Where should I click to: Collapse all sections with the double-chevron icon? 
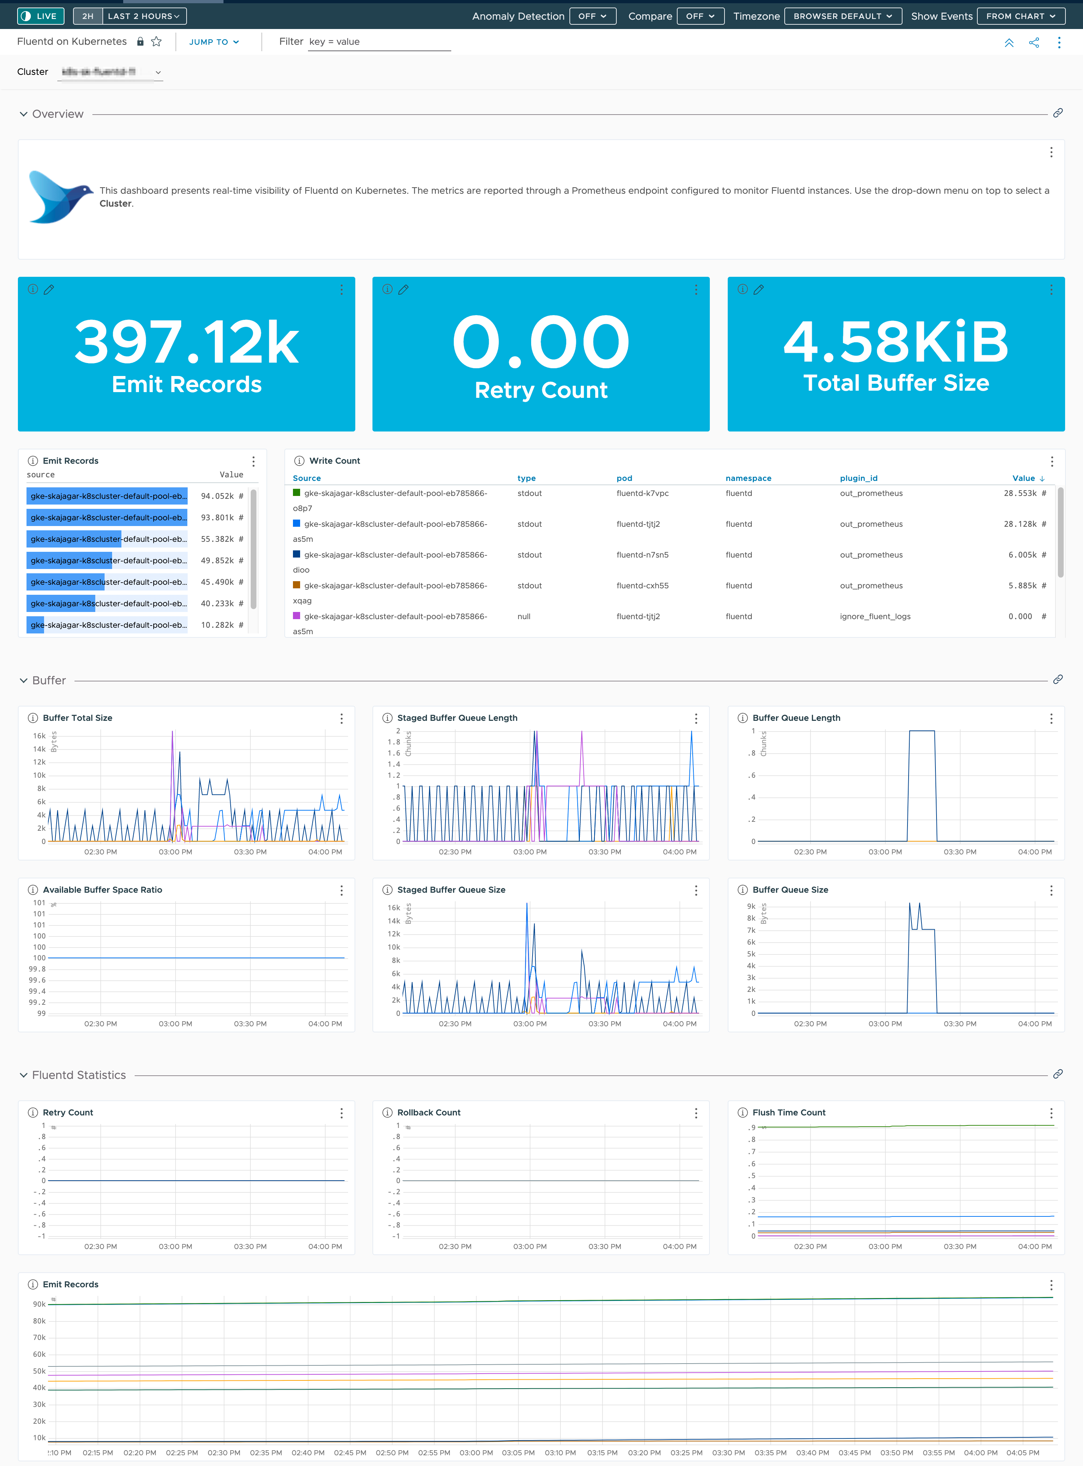[1009, 43]
